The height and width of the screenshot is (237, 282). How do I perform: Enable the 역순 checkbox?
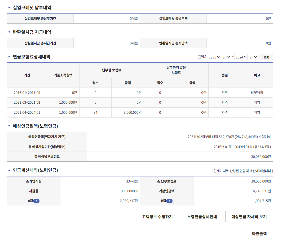point(199,57)
